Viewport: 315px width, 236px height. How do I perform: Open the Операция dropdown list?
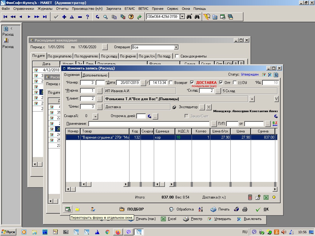pyautogui.click(x=176, y=47)
